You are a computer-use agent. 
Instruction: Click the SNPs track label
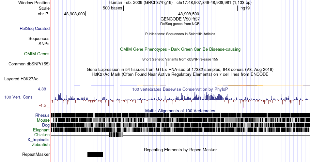point(44,44)
